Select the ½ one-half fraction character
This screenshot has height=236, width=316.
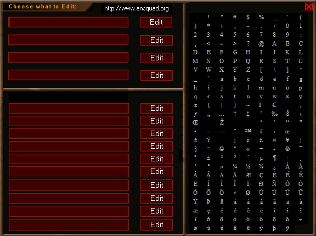(248, 166)
